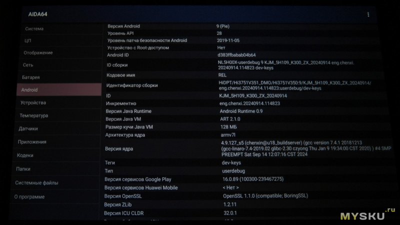Select Размер кучи Java VM label
This screenshot has width=400, height=225.
click(x=129, y=127)
